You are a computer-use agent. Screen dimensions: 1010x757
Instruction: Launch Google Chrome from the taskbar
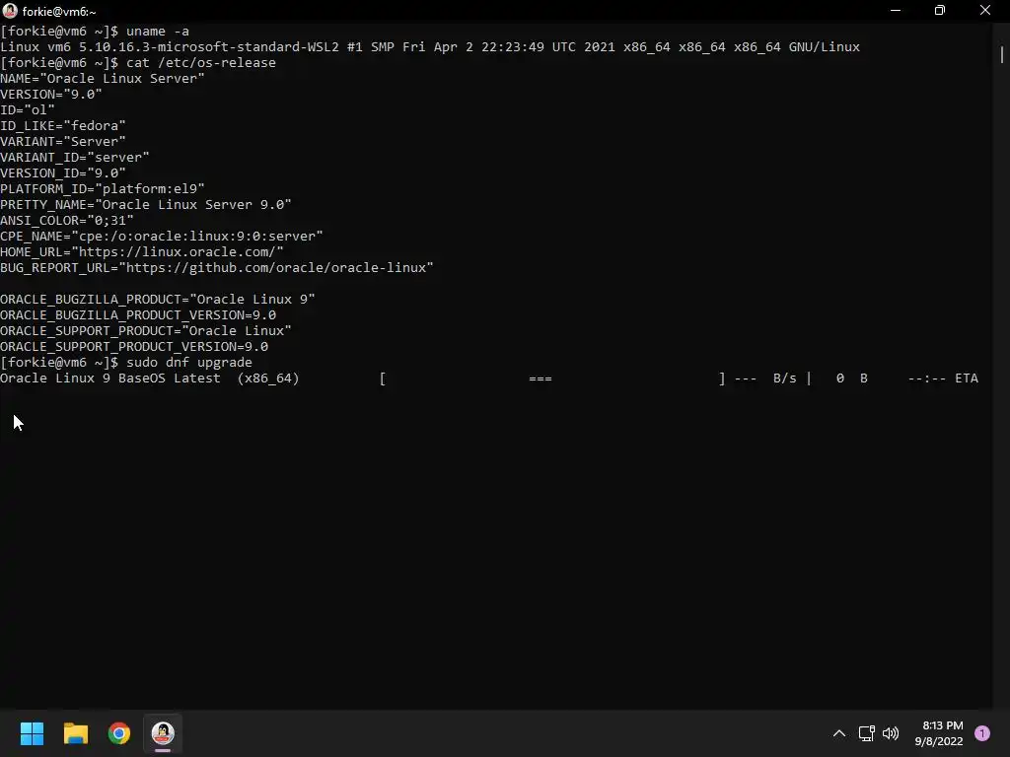click(119, 733)
